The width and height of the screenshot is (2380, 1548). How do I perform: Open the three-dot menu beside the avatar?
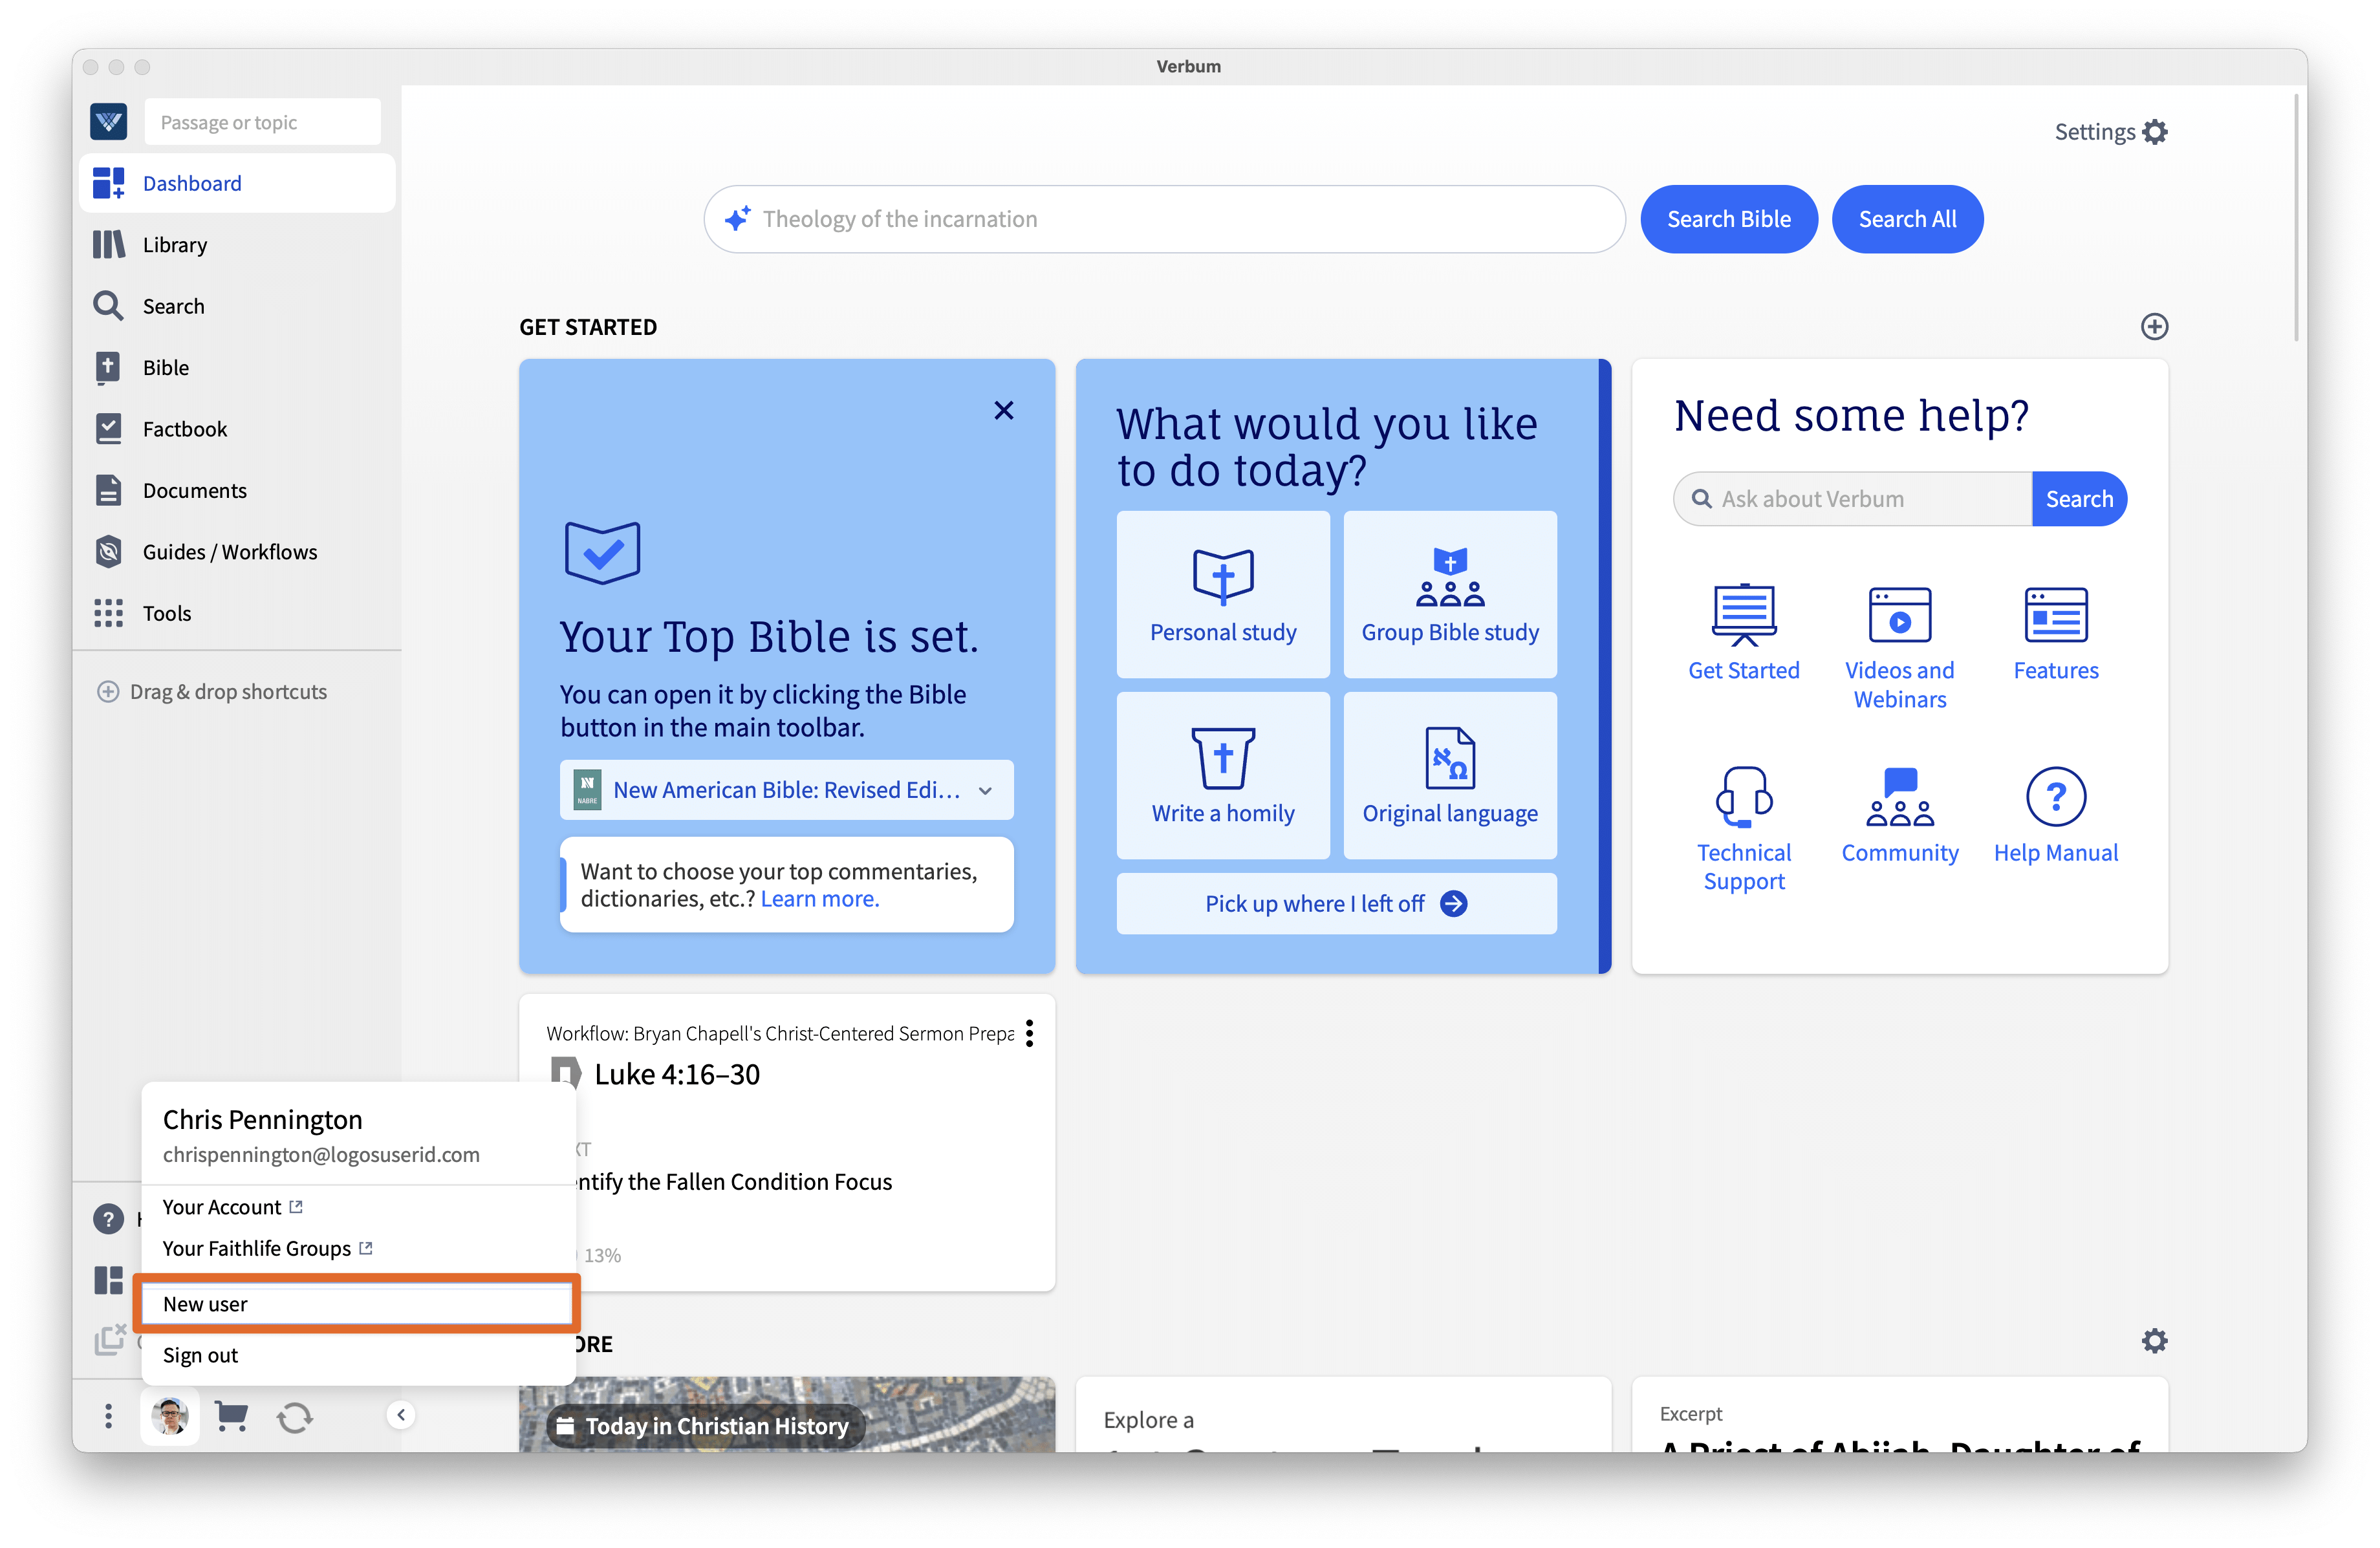pos(108,1416)
